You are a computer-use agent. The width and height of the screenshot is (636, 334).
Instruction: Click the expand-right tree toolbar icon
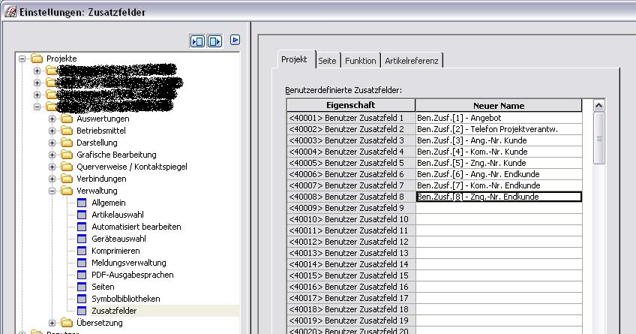click(x=214, y=41)
